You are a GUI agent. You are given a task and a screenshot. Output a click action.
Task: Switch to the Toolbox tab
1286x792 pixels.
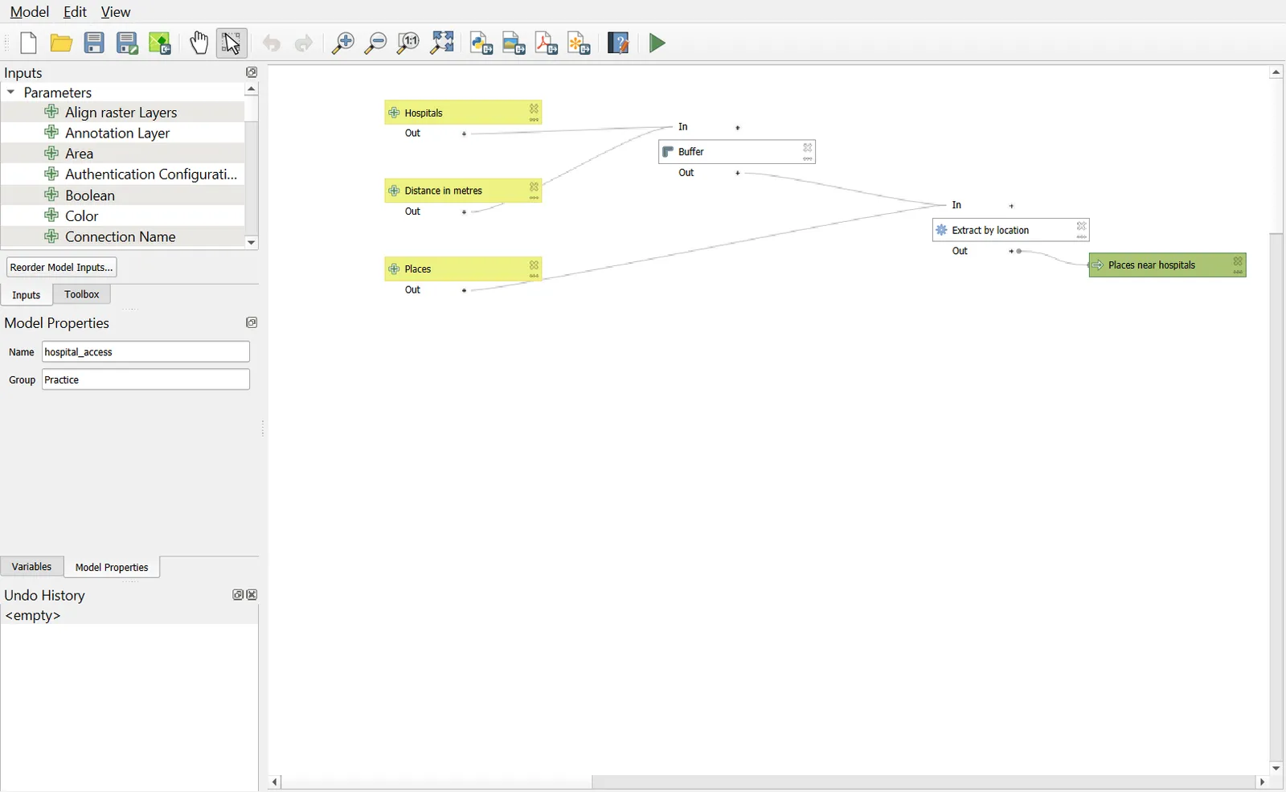pyautogui.click(x=82, y=294)
